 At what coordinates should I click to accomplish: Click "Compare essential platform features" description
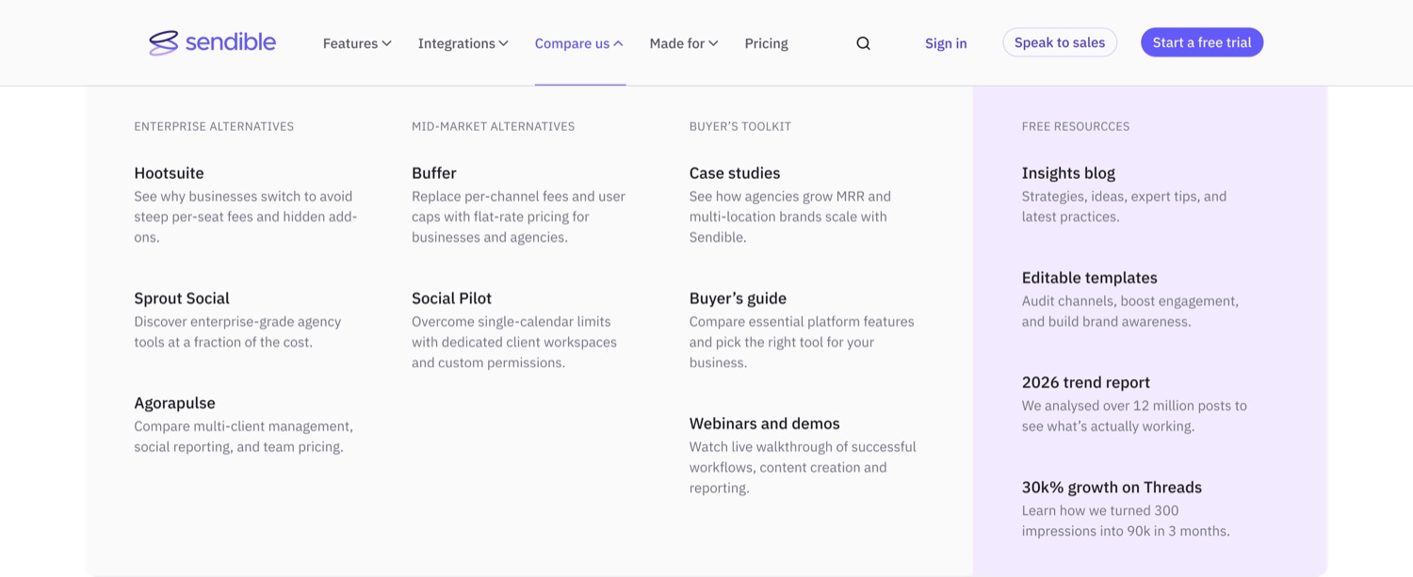tap(802, 342)
